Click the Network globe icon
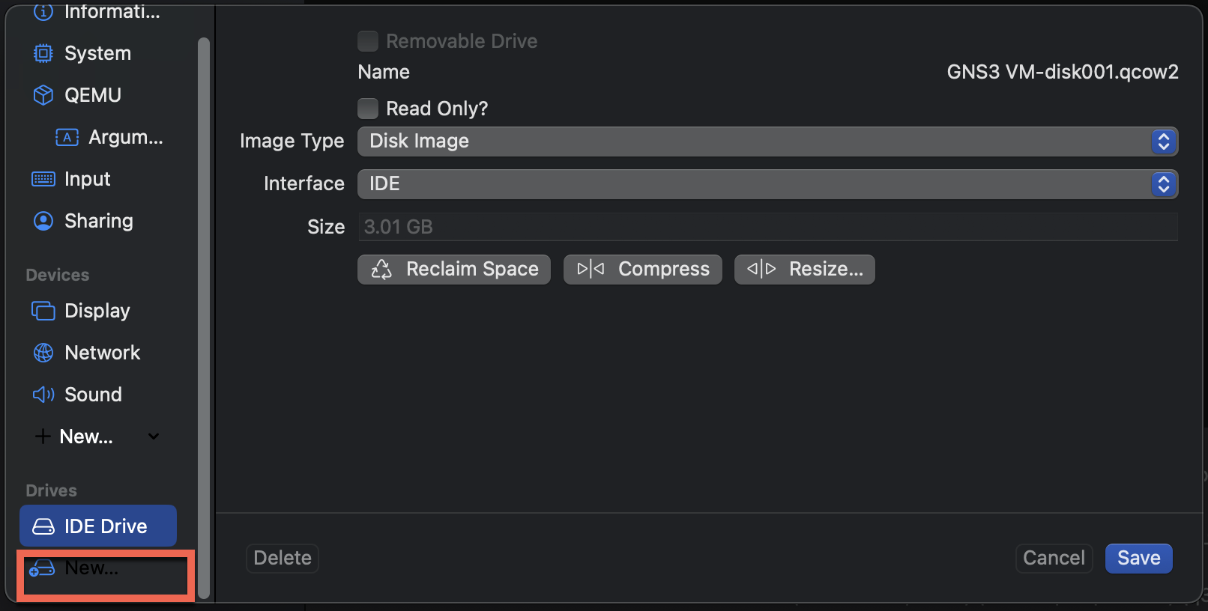This screenshot has height=611, width=1208. point(43,353)
